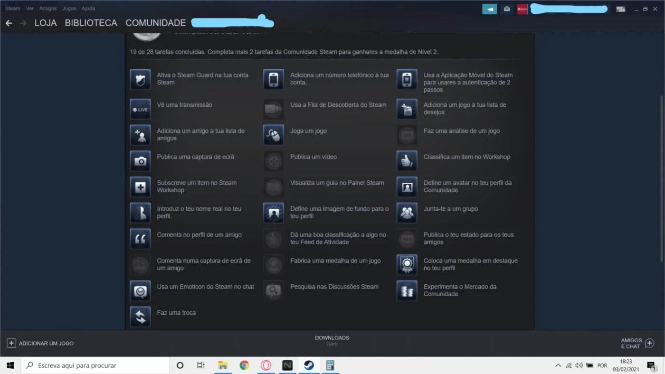Click the add-a-friend task icon

[140, 135]
